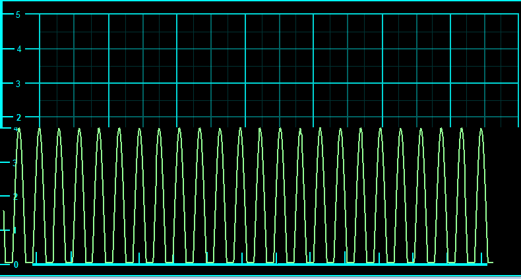The image size is (521, 279).
Task: Click the first cyan tick on the baseline
Action: pos(36,257)
